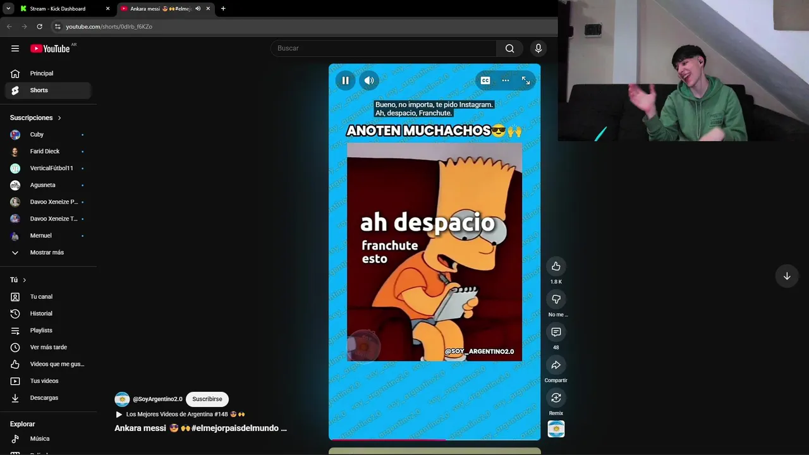Dislike the Short with thumbs down
This screenshot has height=455, width=809.
tap(556, 299)
